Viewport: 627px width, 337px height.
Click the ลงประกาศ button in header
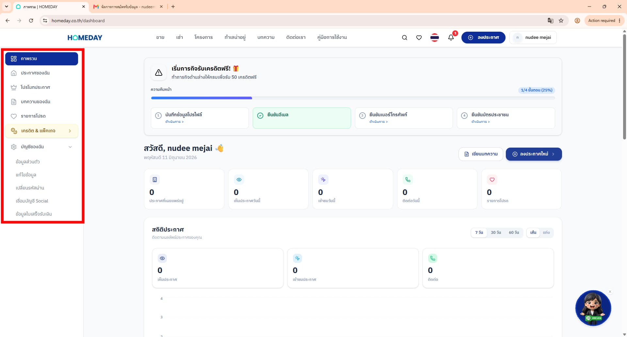(483, 38)
